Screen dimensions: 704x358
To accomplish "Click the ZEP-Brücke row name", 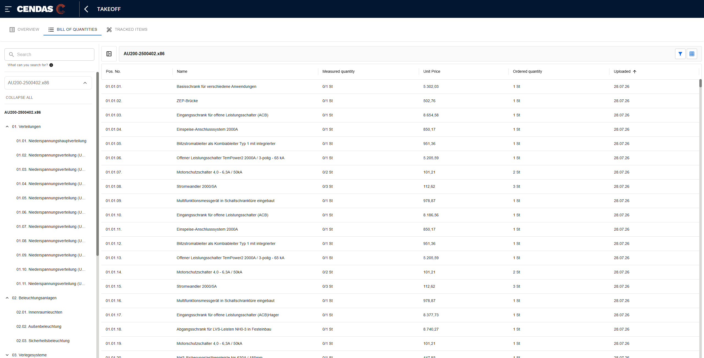I will [187, 101].
